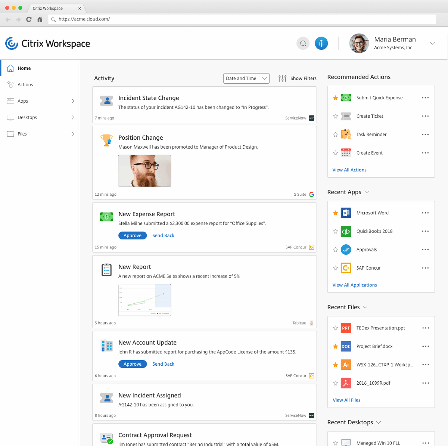Open the Desktops sidebar menu

pyautogui.click(x=27, y=117)
